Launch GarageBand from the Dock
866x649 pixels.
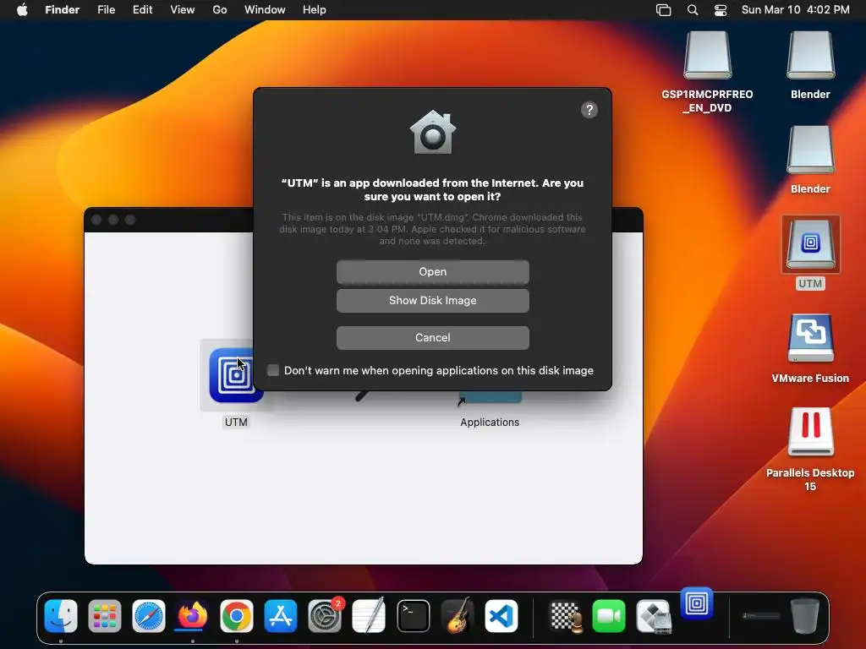[x=458, y=616]
